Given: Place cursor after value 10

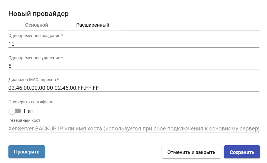Looking at the screenshot, I should (15, 44).
